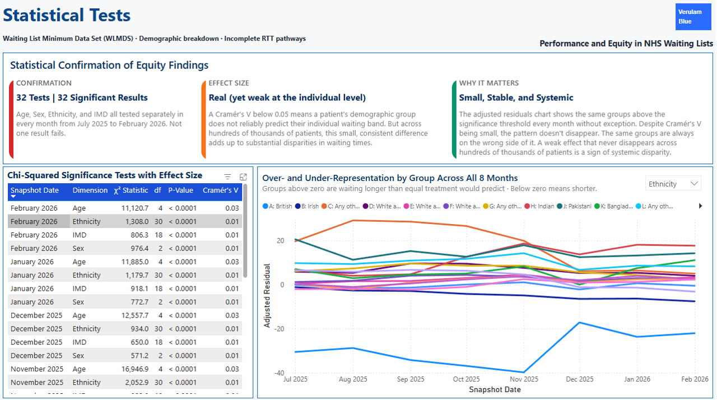Open focus mode for the Chi-Squared table
This screenshot has width=717, height=400.
coord(243,176)
